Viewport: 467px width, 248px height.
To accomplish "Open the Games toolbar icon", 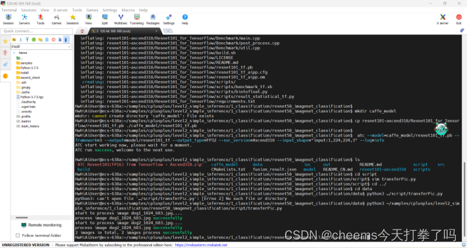I will (56, 20).
